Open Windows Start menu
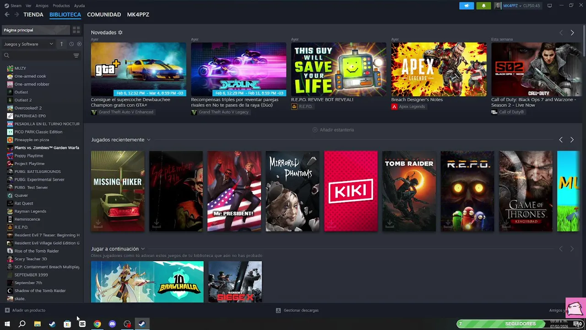The image size is (586, 330). 7,324
